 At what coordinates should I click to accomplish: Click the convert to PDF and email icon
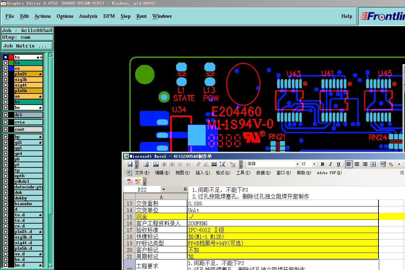point(138,181)
